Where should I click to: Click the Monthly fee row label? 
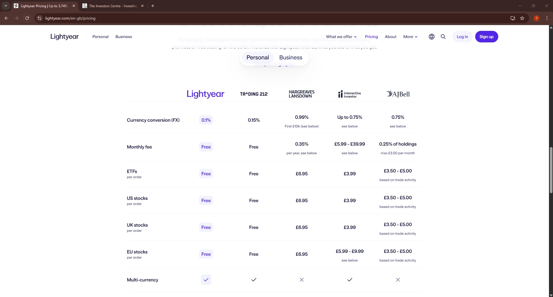[139, 147]
